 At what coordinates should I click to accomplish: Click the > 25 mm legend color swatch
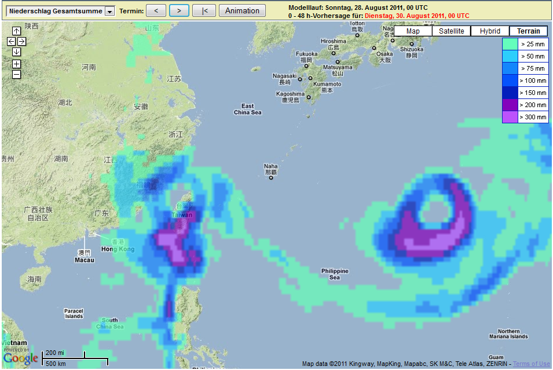point(510,44)
